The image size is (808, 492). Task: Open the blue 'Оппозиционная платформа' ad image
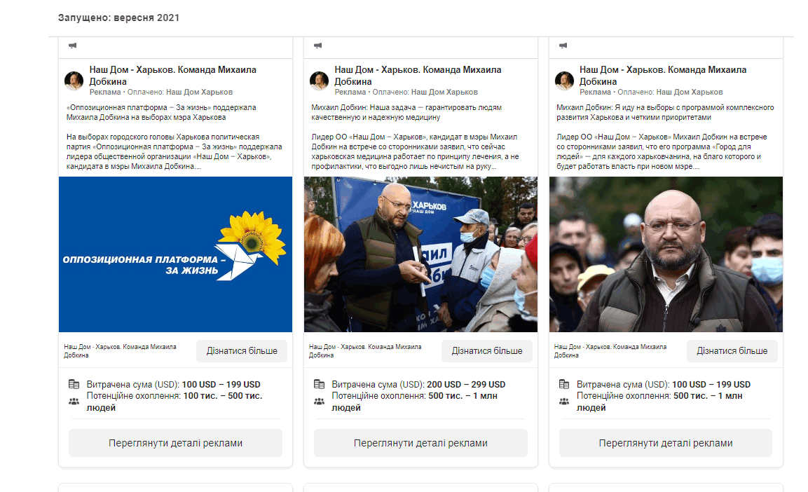pyautogui.click(x=175, y=254)
